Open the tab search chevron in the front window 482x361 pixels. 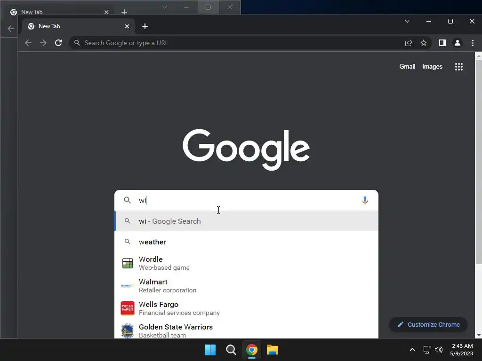[407, 21]
